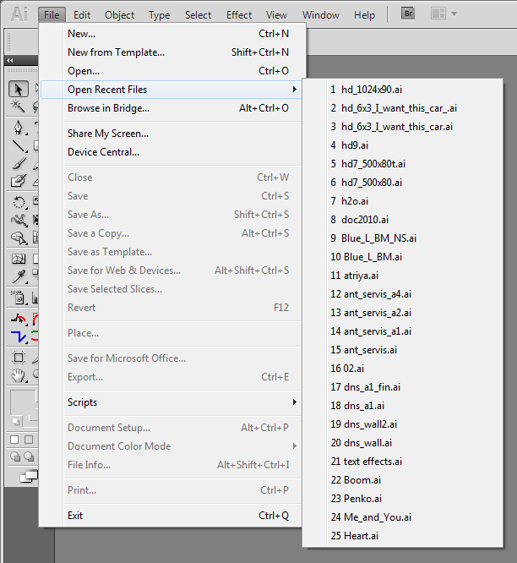This screenshot has width=517, height=563.
Task: Open recent file hd_6x3_I_want_this_car_.ai
Action: click(403, 108)
